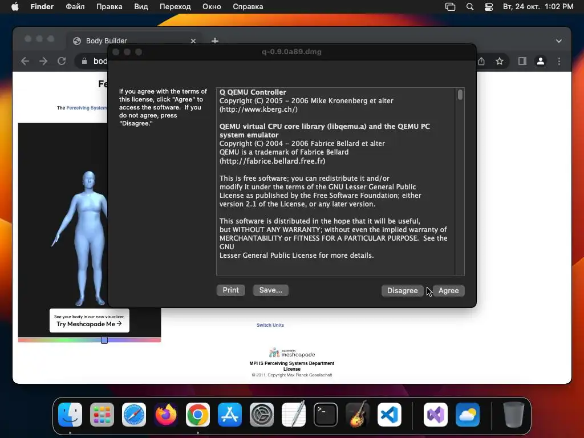The height and width of the screenshot is (438, 584).
Task: Open the Save... license option
Action: [271, 290]
